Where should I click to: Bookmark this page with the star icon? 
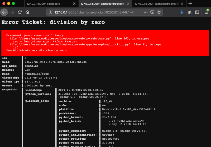[159, 12]
